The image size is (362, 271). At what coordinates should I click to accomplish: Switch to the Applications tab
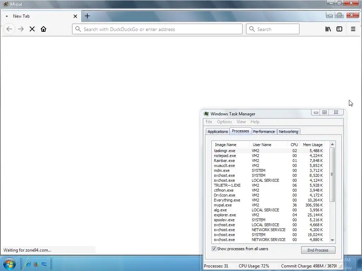point(217,132)
